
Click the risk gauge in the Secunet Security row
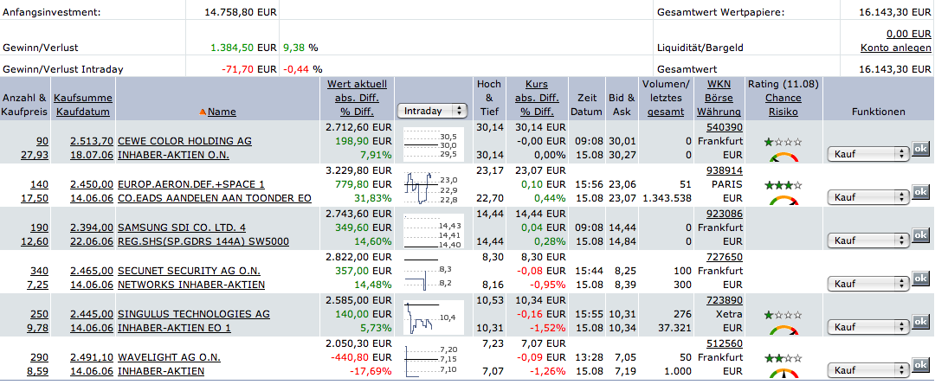click(783, 287)
